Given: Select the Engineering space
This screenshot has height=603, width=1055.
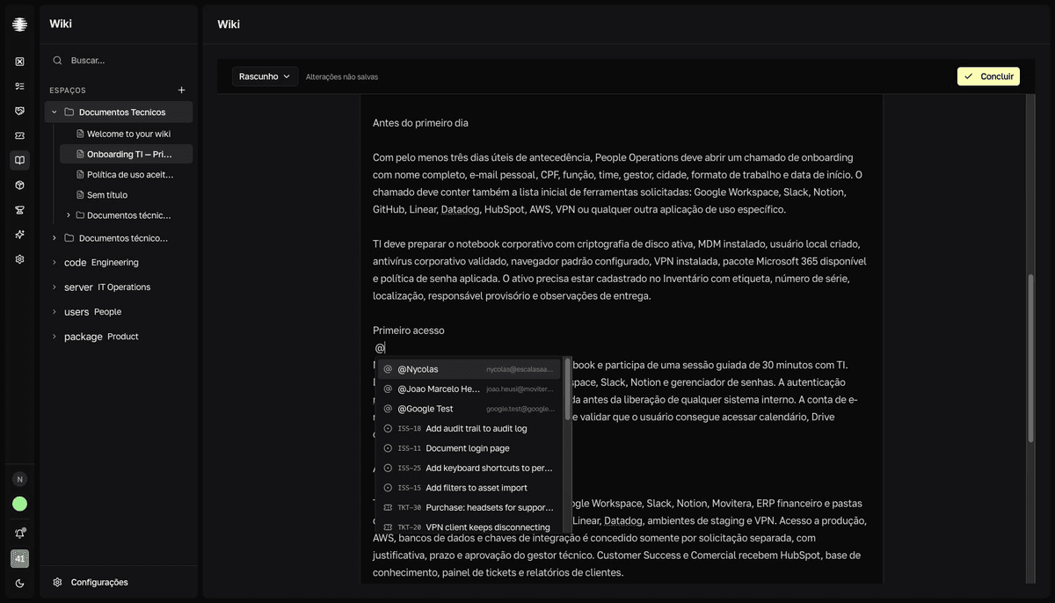Looking at the screenshot, I should pyautogui.click(x=119, y=263).
